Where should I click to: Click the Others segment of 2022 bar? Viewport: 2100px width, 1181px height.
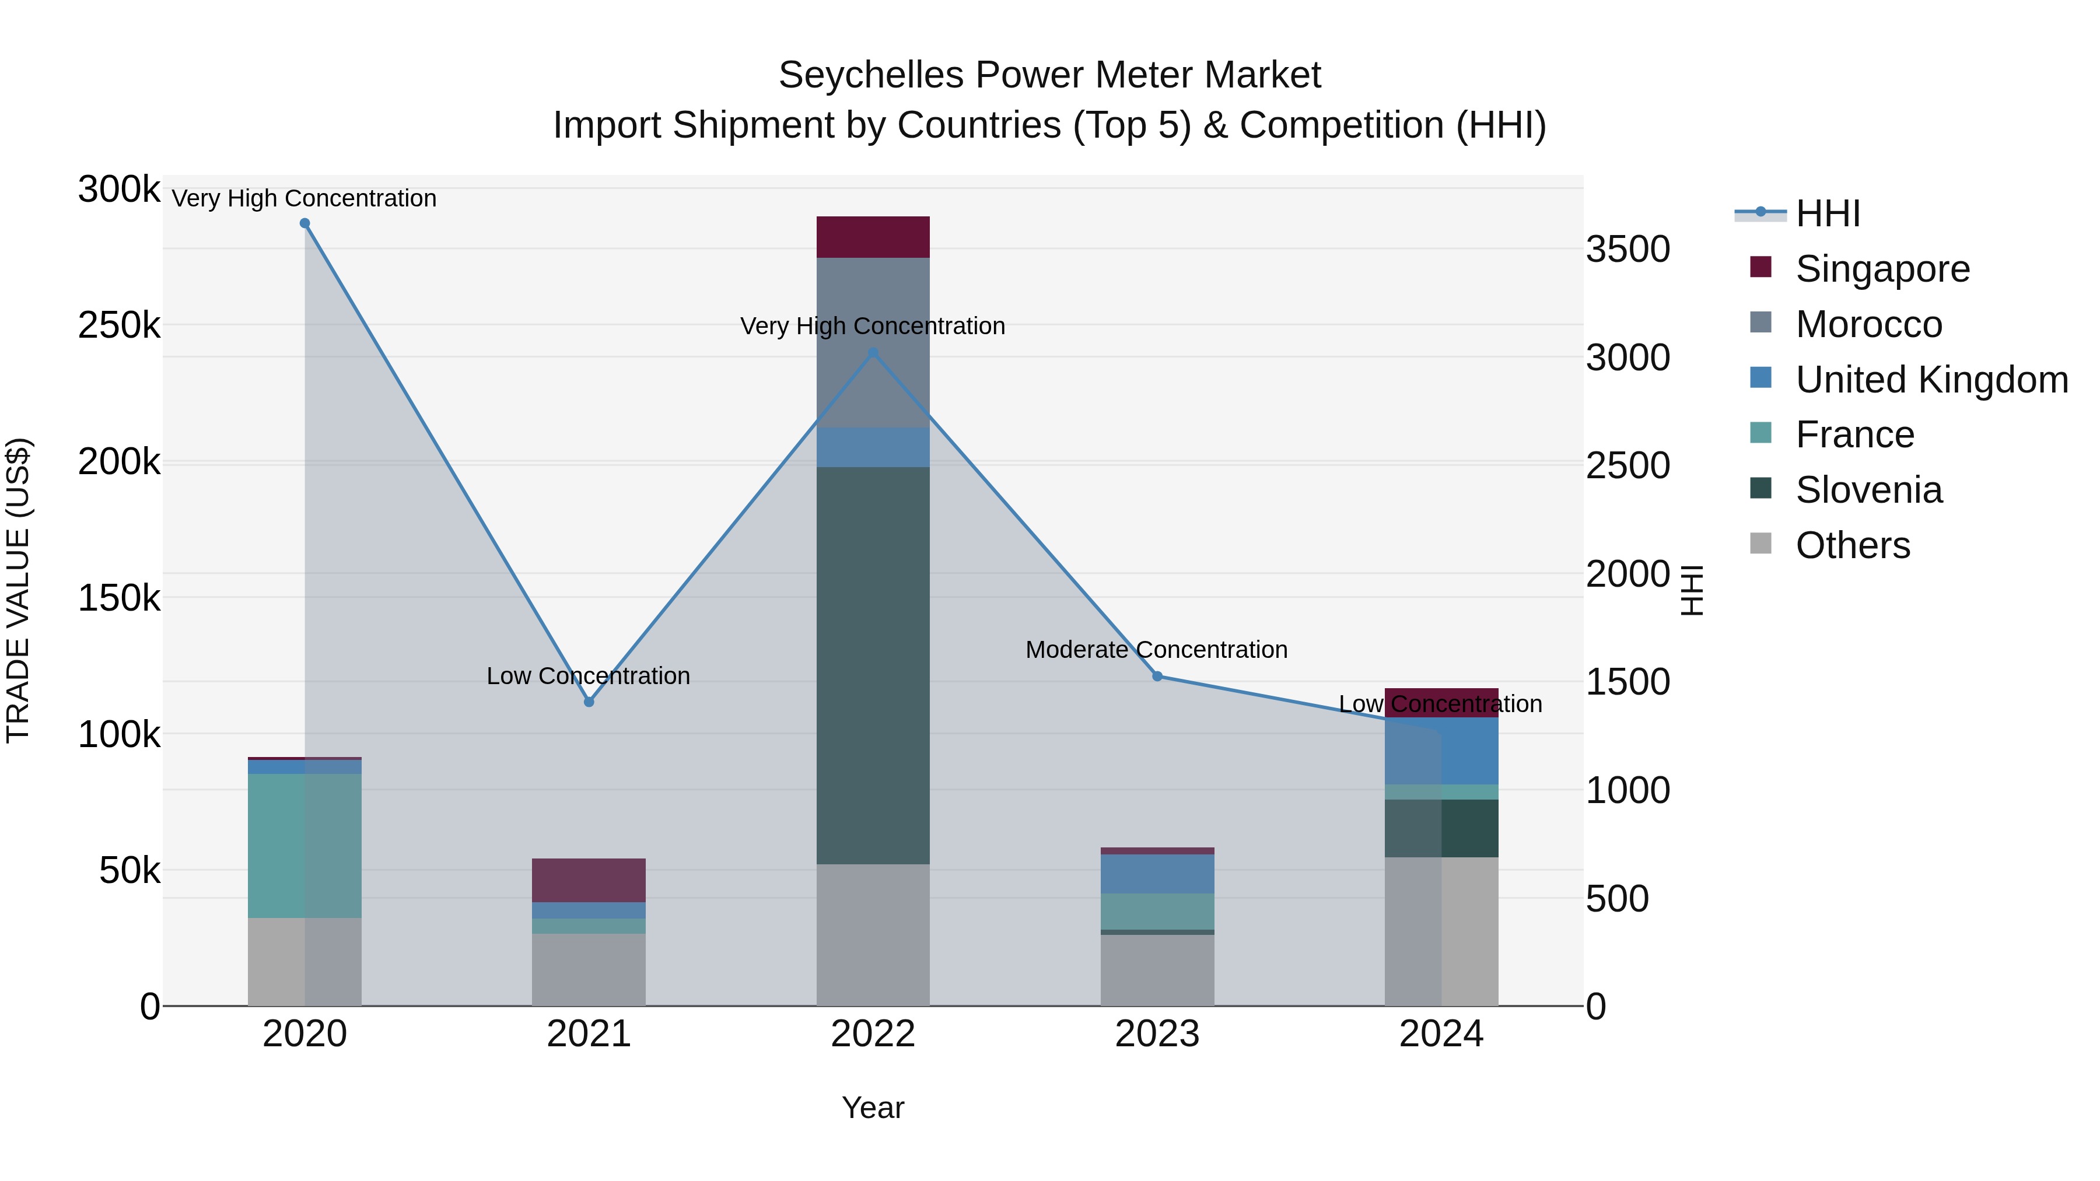click(873, 935)
